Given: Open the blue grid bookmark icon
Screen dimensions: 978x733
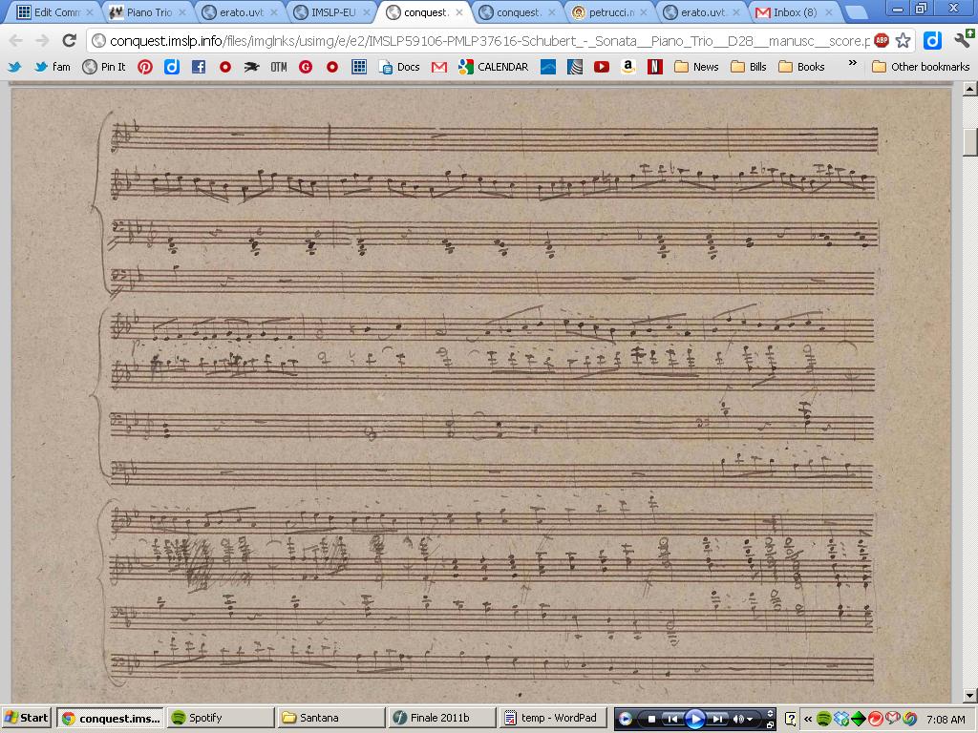Looking at the screenshot, I should click(x=359, y=67).
